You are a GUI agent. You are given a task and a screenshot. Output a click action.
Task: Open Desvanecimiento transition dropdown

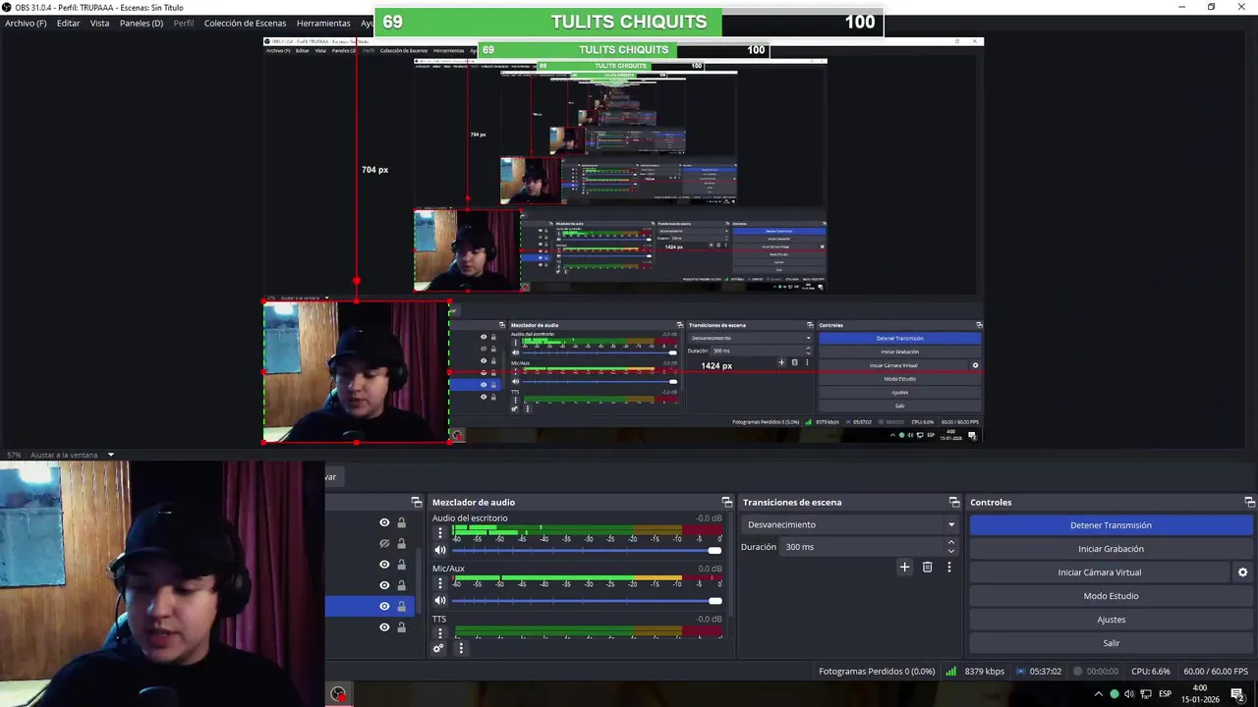(x=851, y=524)
